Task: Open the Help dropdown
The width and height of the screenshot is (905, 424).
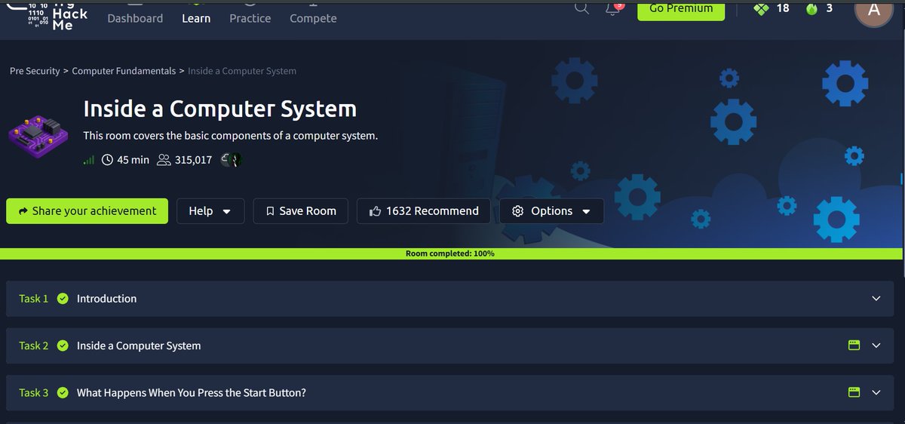Action: point(210,211)
